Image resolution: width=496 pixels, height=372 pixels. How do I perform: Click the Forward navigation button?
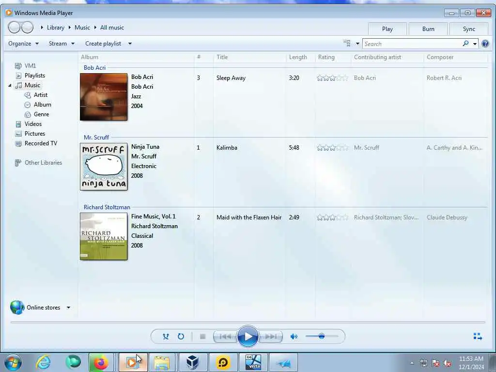click(x=27, y=28)
